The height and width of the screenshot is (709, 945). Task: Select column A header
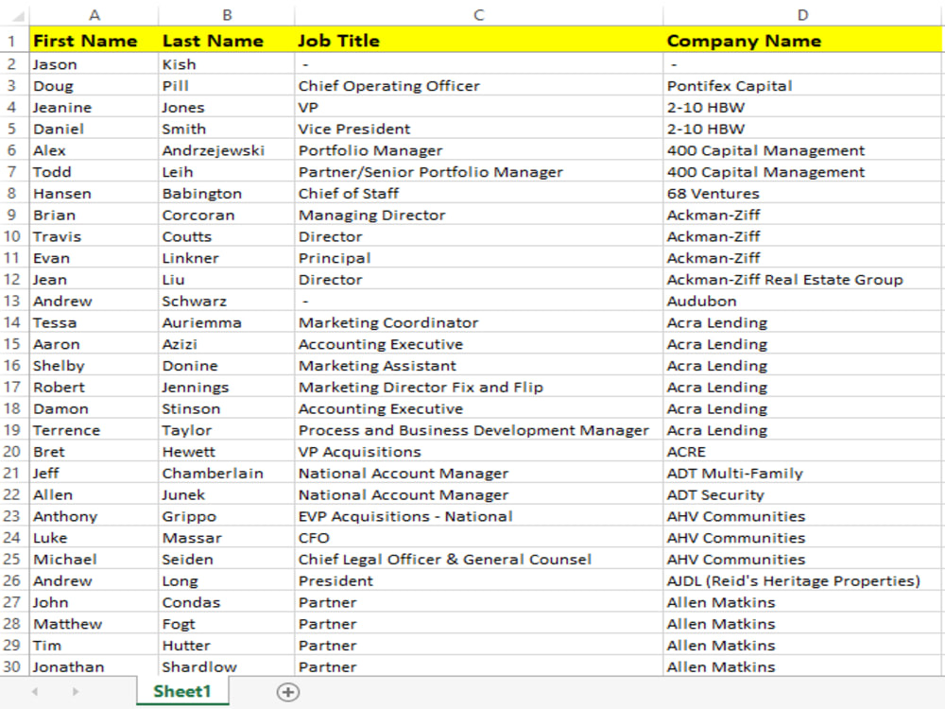(x=94, y=14)
